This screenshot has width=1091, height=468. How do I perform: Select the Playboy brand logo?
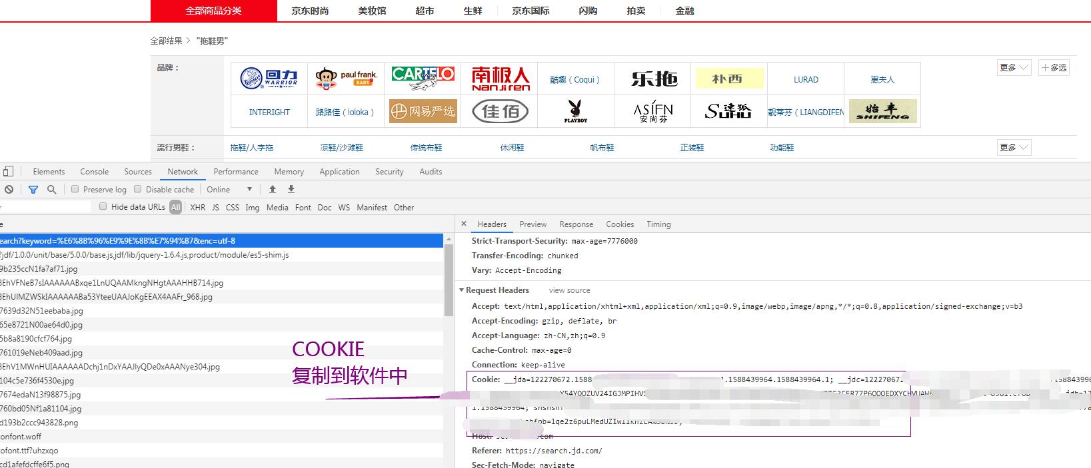[576, 111]
